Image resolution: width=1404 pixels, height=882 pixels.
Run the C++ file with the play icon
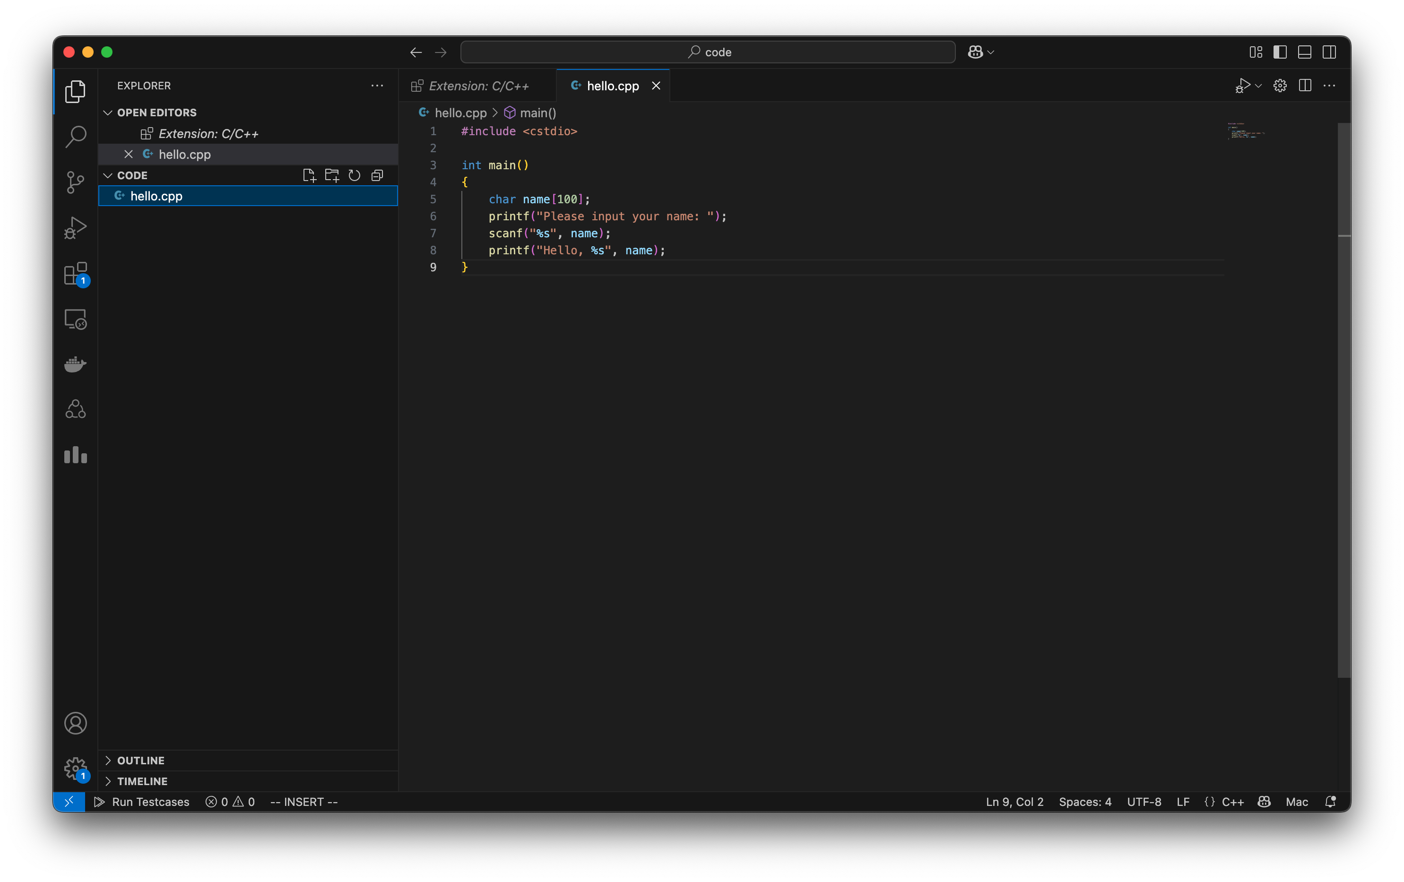coord(1244,85)
